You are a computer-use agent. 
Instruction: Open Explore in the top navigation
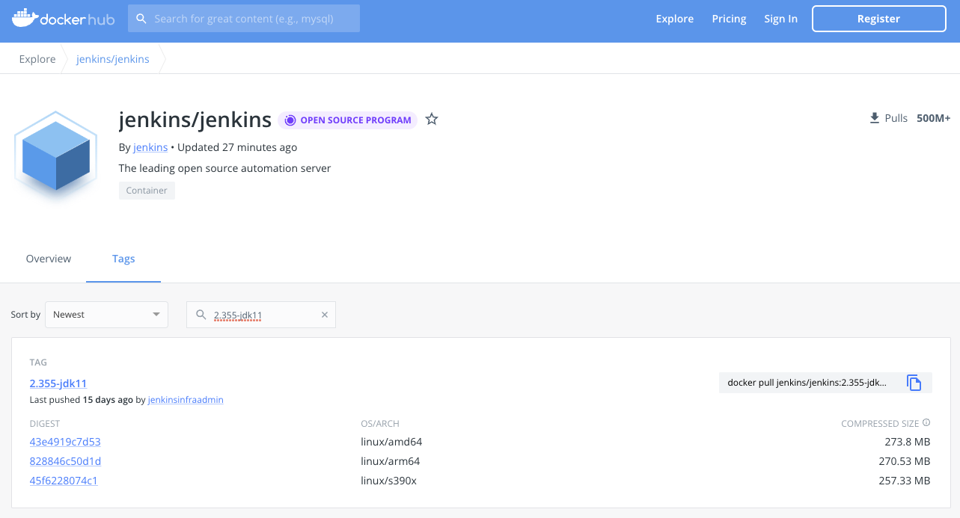coord(675,19)
